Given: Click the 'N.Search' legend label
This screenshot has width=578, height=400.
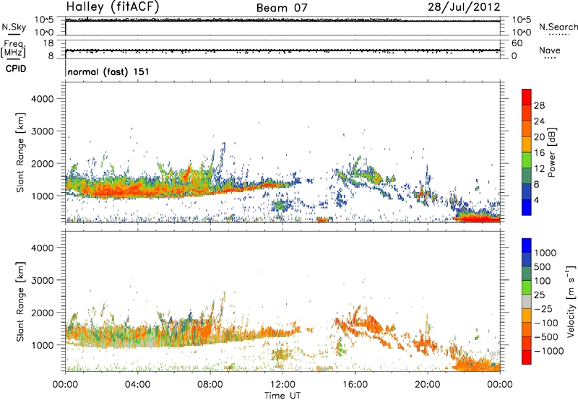Looking at the screenshot, I should tap(558, 27).
